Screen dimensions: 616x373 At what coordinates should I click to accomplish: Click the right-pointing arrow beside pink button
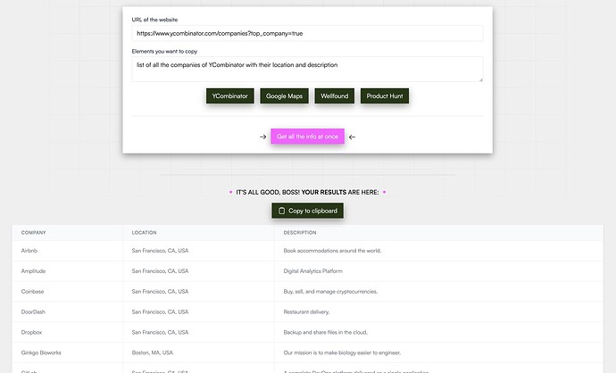(263, 137)
